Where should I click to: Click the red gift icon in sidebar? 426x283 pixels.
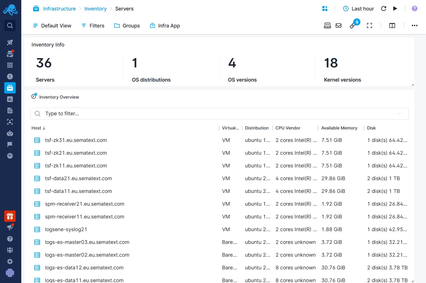pos(10,216)
